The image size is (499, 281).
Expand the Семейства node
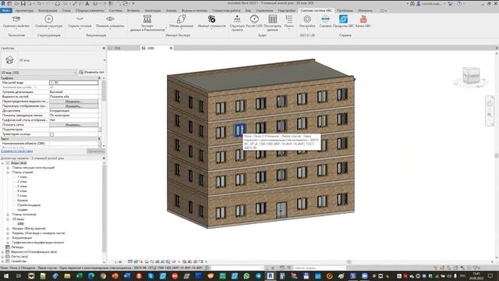(x=3, y=261)
